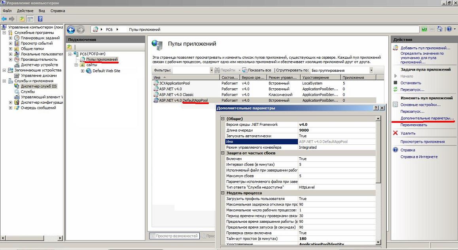Open the Сгруппировать по dropdown

click(x=371, y=70)
